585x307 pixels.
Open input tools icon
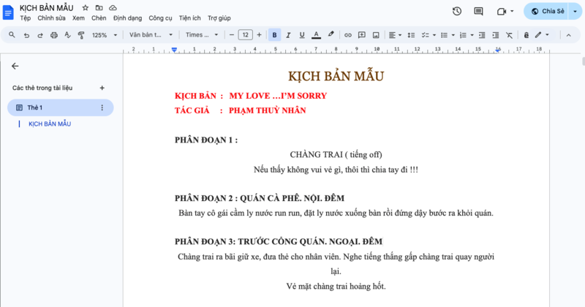coord(526,35)
